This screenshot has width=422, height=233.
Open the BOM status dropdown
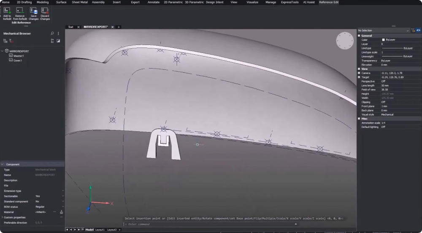63,207
